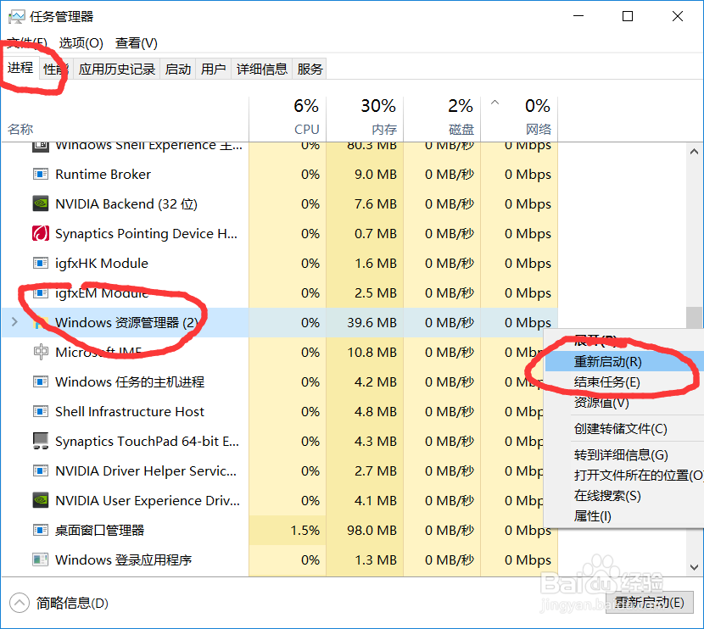
Task: Select the Windows 任务的主机进程 row name
Action: pyautogui.click(x=130, y=381)
